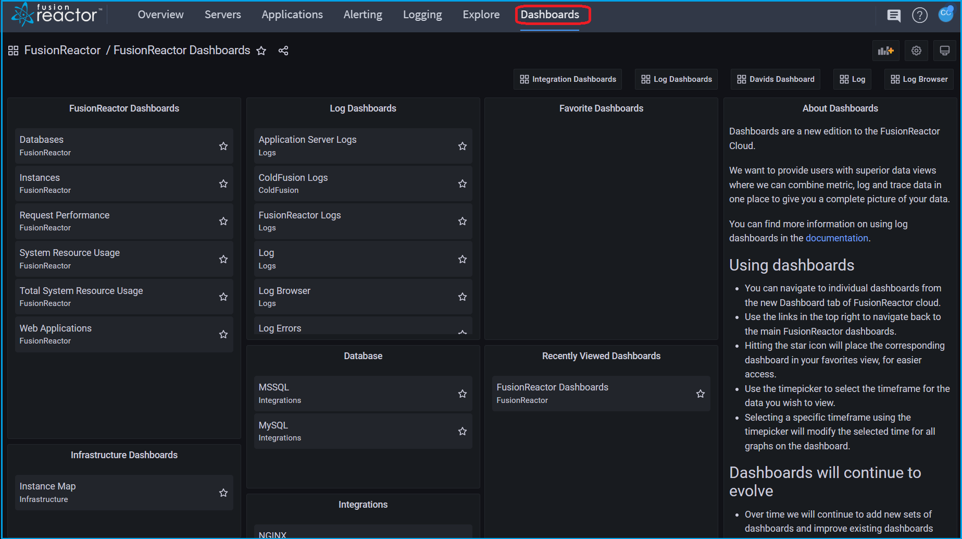
Task: Click the Add panel chart icon
Action: (885, 51)
